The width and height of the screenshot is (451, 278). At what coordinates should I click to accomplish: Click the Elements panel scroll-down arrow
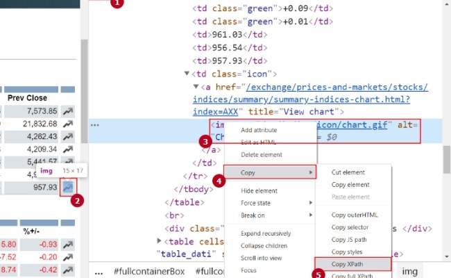447,256
